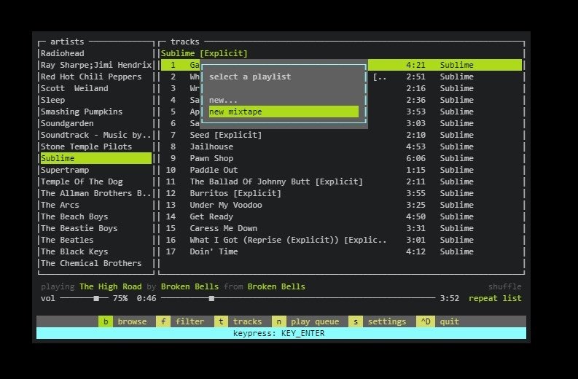Select track 9 Pawn Shop
578x379 pixels.
341,158
